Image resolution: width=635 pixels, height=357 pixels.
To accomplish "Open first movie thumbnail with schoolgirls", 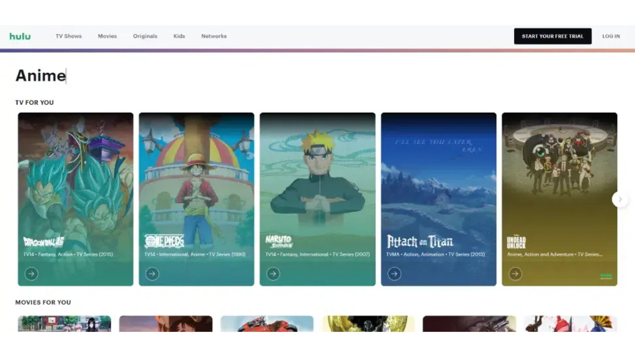I will [x=65, y=324].
